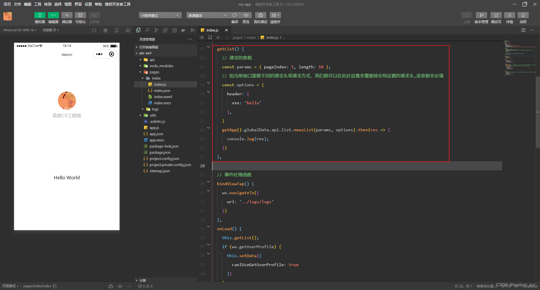540x290 pixels.
Task: Split the editor view
Action: [523, 30]
